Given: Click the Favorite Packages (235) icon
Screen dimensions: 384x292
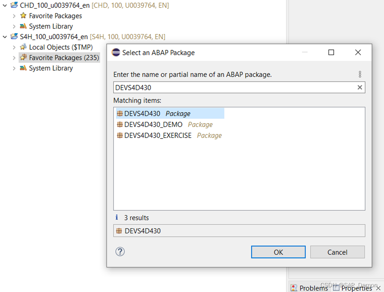Looking at the screenshot, I should point(23,57).
